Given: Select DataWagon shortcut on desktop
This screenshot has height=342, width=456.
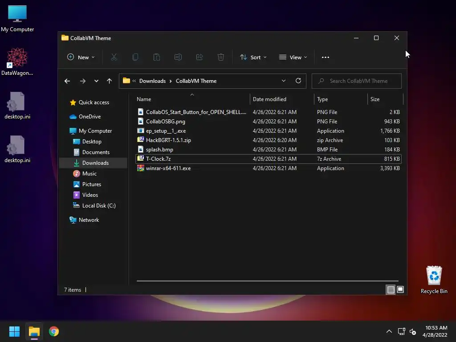Looking at the screenshot, I should (x=17, y=61).
